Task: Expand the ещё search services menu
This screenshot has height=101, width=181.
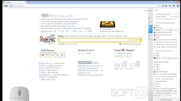Action: (x=125, y=36)
